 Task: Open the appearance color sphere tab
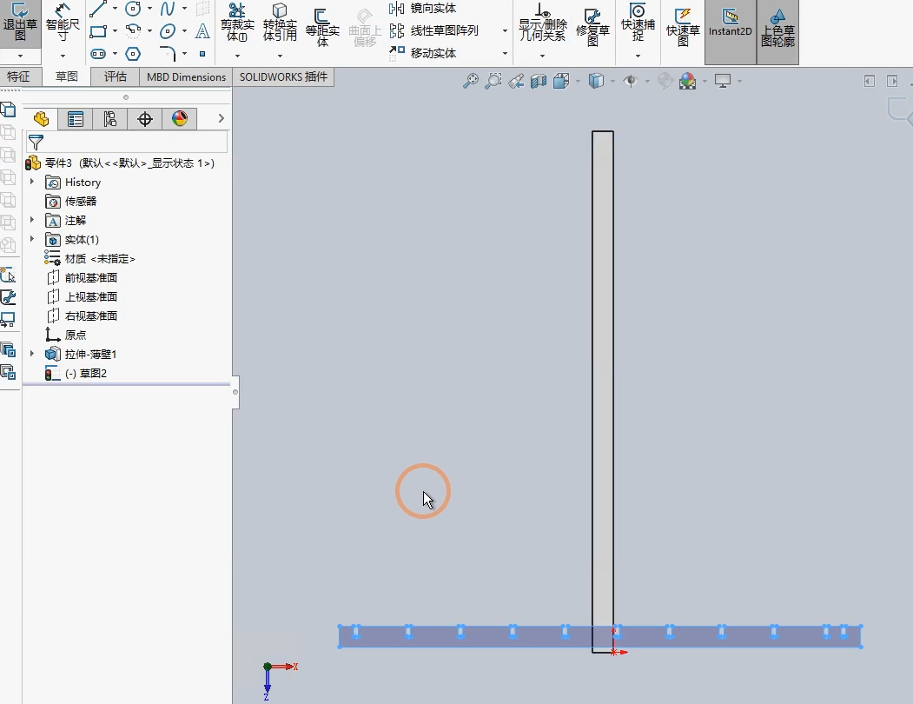pyautogui.click(x=180, y=119)
